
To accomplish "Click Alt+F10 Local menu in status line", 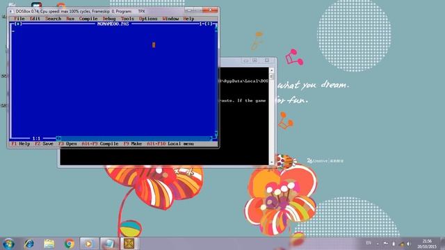I will (170, 144).
